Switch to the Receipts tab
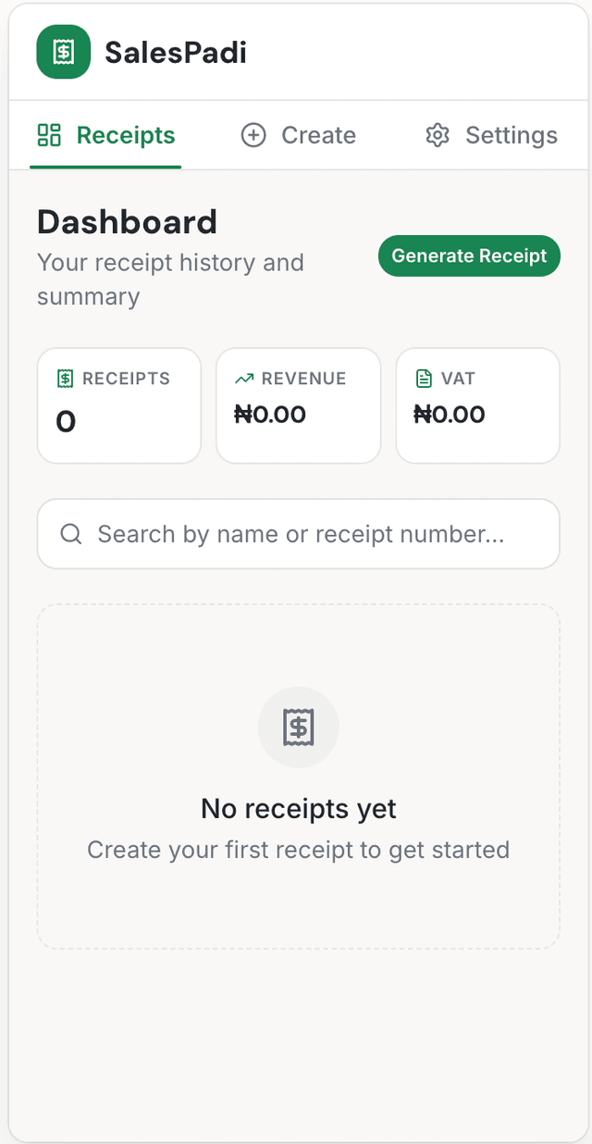Viewport: 592px width, 1144px height. pyautogui.click(x=105, y=135)
